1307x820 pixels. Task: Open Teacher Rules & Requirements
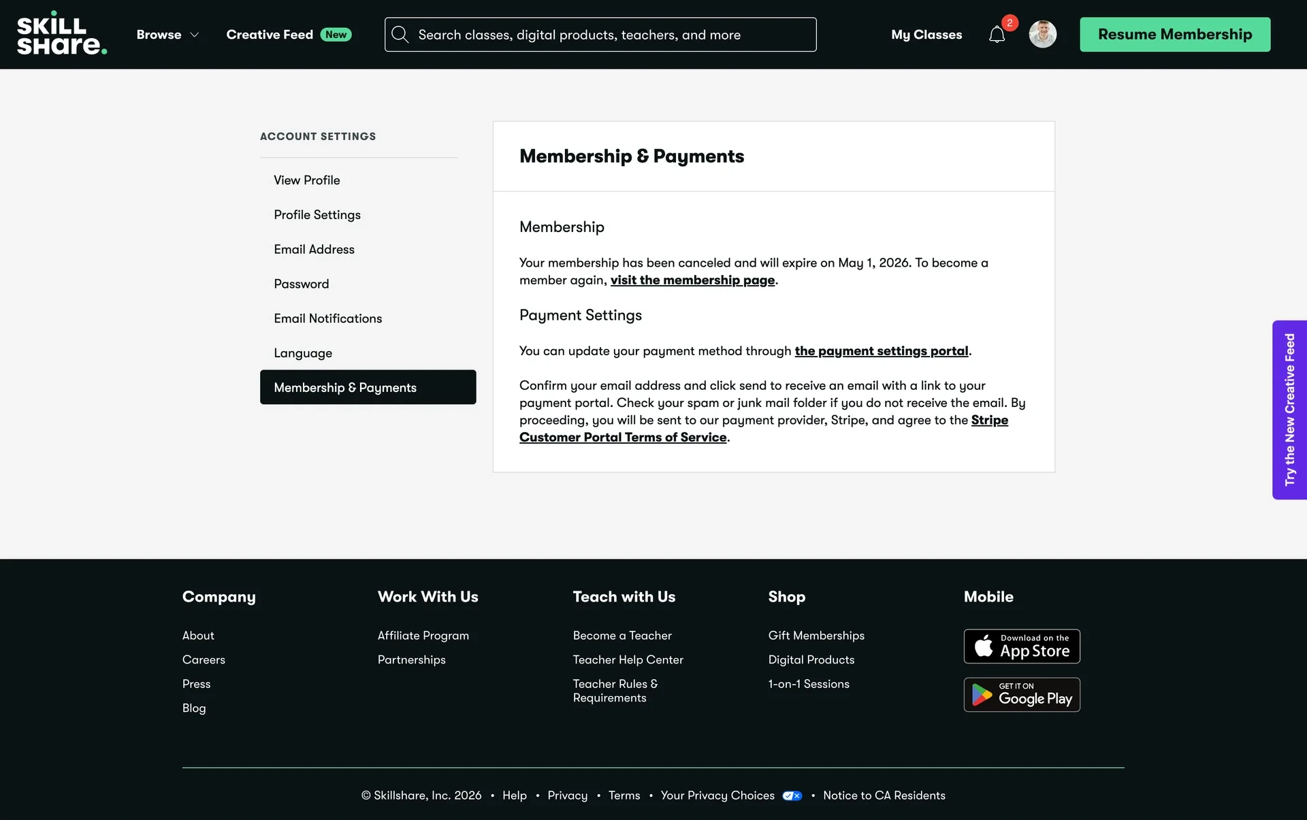[615, 691]
